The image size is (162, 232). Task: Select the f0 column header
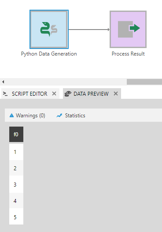(16, 135)
